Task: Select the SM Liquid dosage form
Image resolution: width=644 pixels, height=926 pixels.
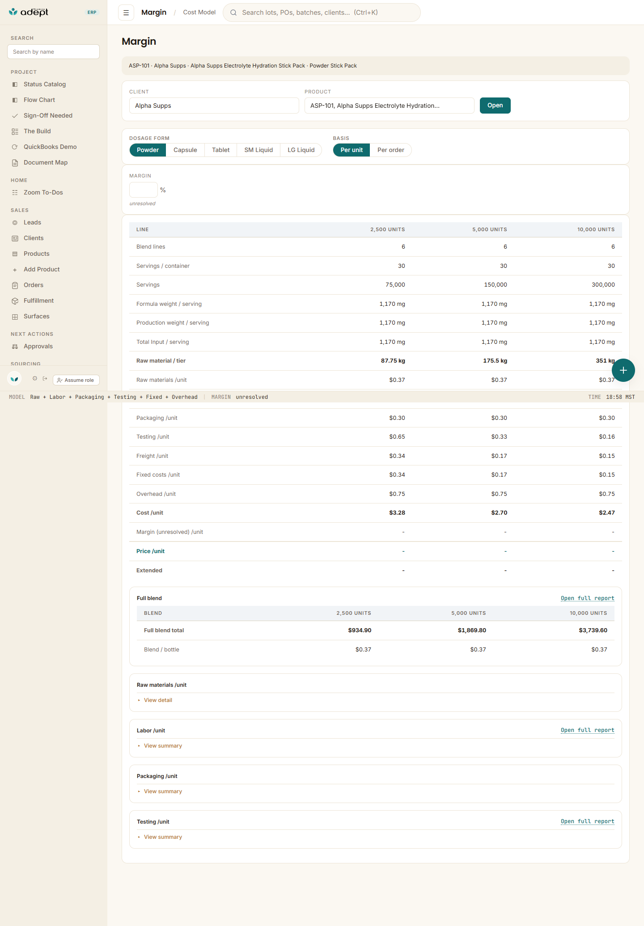Action: [258, 150]
